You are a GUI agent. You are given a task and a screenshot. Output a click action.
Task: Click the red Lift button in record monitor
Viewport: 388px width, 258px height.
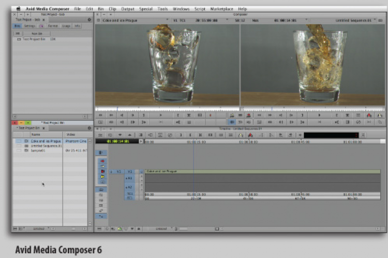(369, 115)
